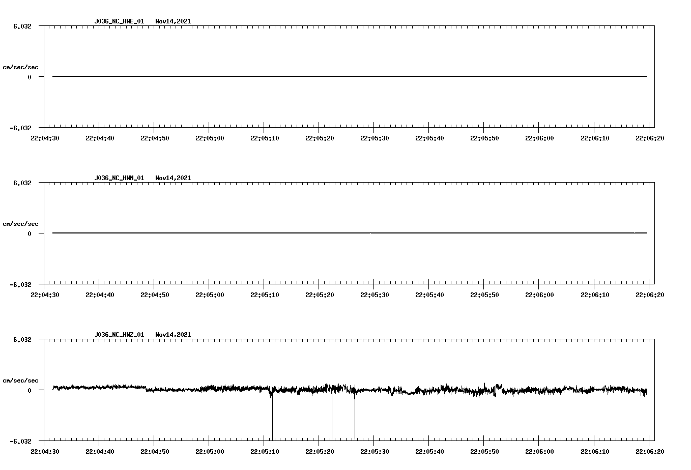Click the 0 axis value on HNZ plot
Viewport: 691px width, 470px height.
[x=30, y=390]
